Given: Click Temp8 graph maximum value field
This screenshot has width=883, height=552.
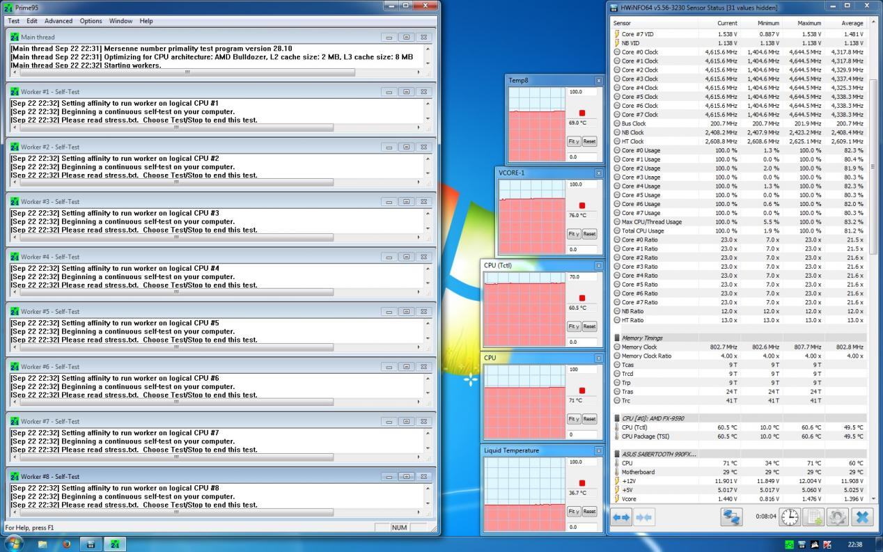Looking at the screenshot, I should click(x=582, y=92).
